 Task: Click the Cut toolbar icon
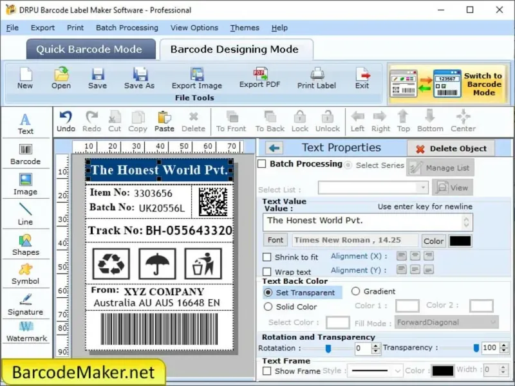click(115, 122)
